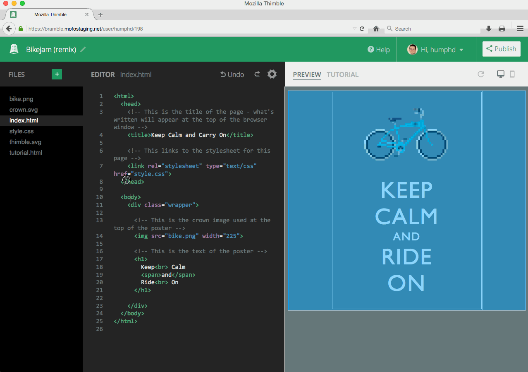Open style.css from the Files panel
The width and height of the screenshot is (528, 372).
(22, 131)
